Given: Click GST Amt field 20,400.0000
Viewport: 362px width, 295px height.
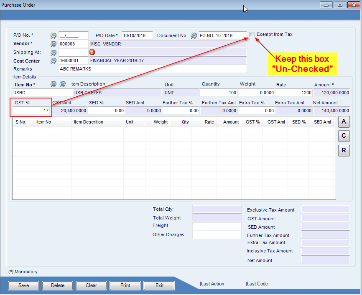Looking at the screenshot, I should tap(69, 111).
